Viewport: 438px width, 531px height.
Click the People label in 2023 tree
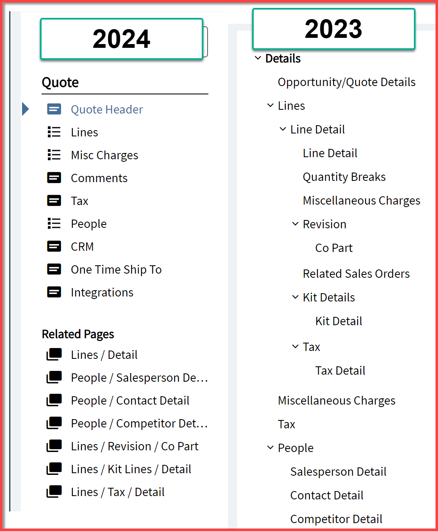296,448
